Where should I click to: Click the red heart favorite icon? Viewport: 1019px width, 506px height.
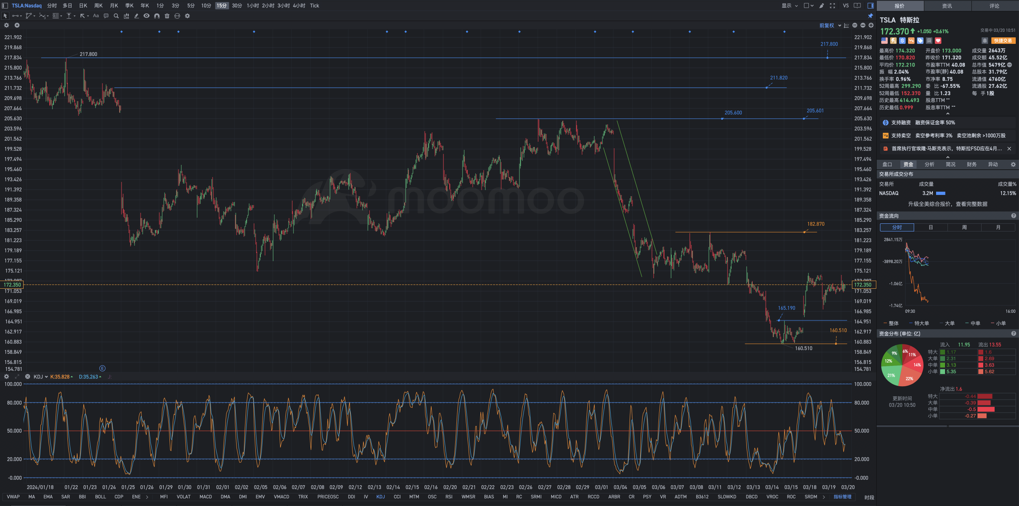pos(938,41)
